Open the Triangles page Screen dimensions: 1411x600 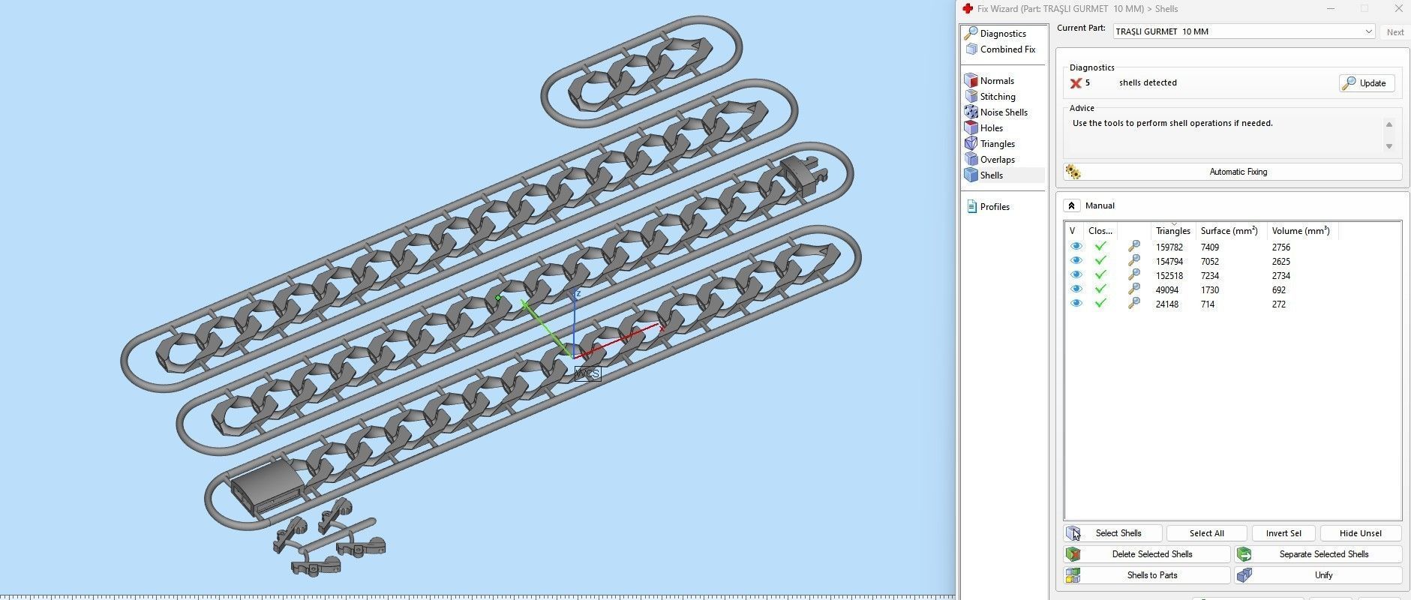click(997, 144)
